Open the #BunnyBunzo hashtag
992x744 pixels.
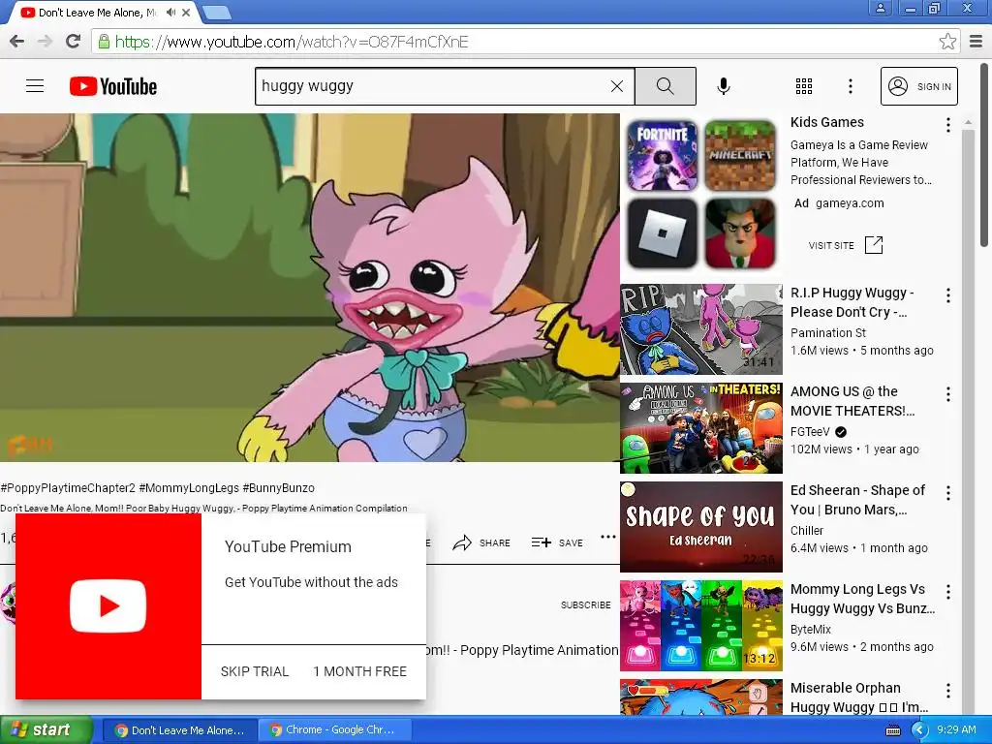coord(278,488)
